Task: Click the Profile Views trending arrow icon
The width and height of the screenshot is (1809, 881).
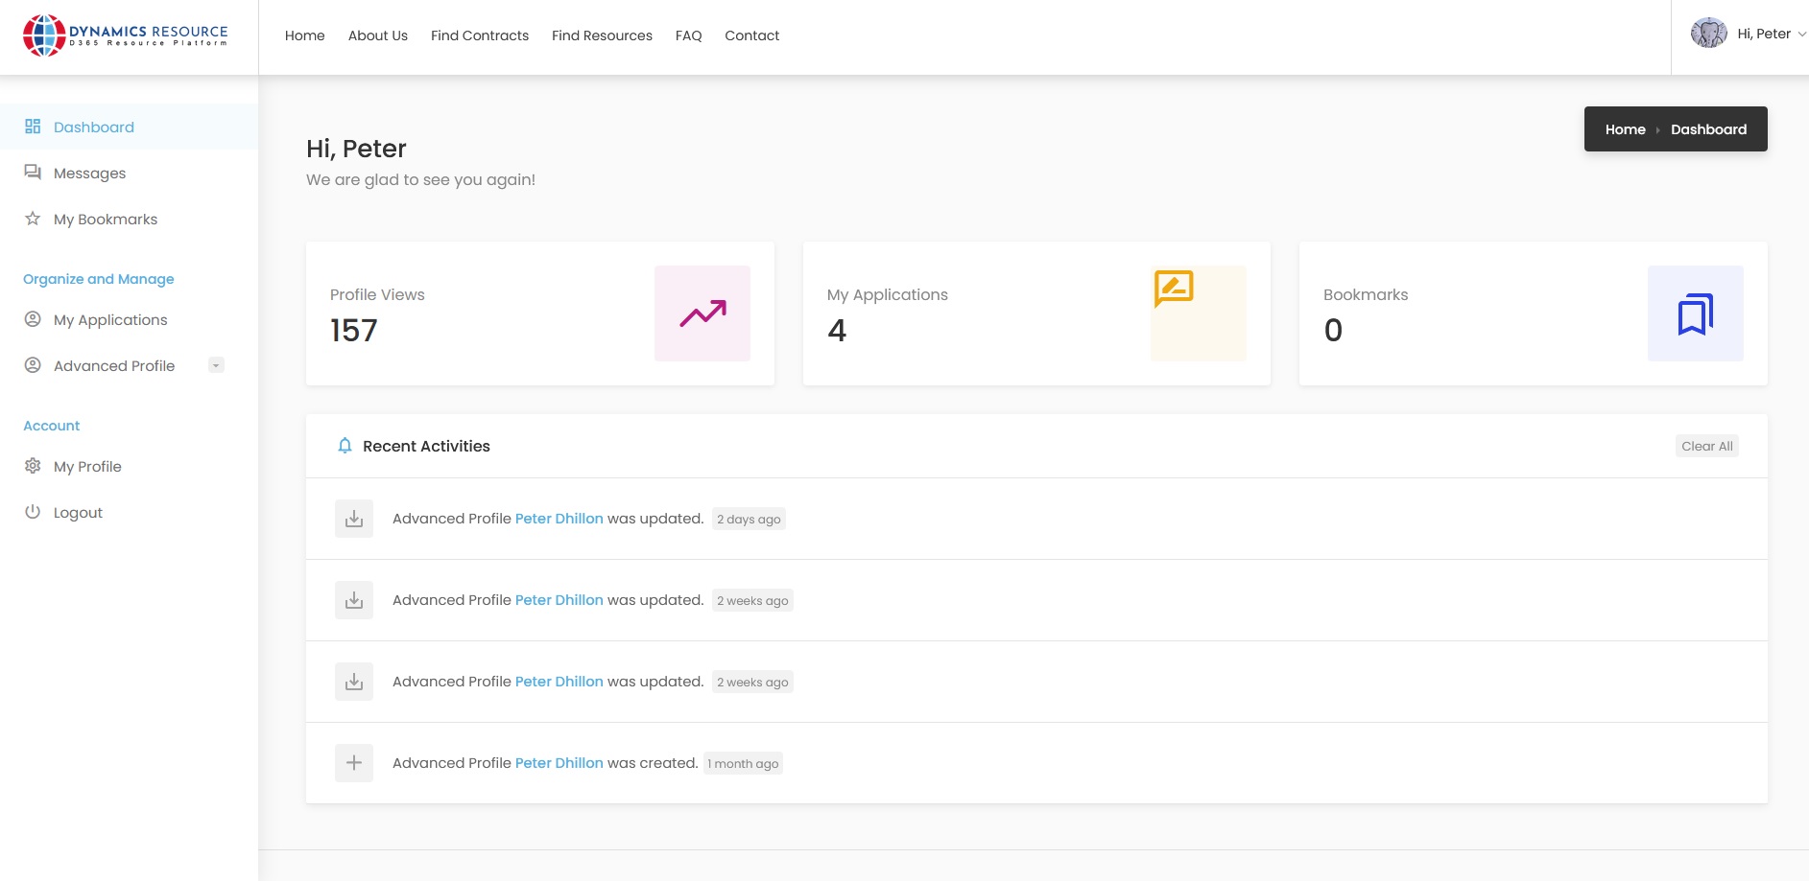Action: (702, 313)
